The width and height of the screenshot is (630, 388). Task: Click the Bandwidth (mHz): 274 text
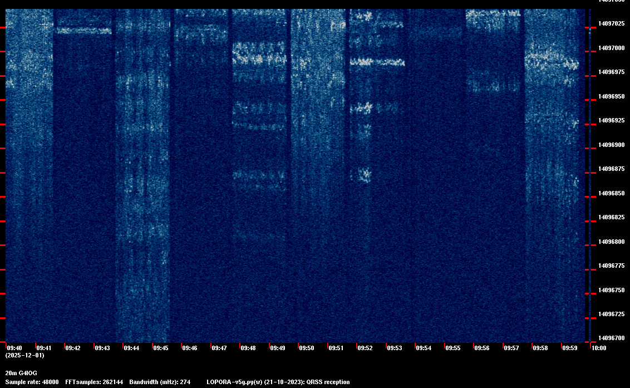[160, 382]
